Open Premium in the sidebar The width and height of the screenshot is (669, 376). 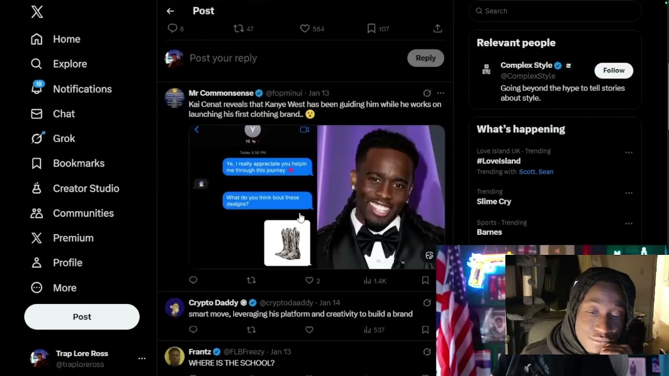(x=62, y=238)
